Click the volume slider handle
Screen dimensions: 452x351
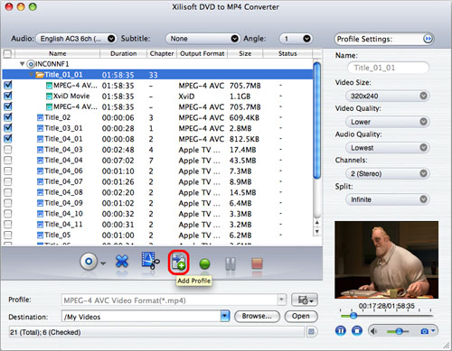click(x=399, y=331)
